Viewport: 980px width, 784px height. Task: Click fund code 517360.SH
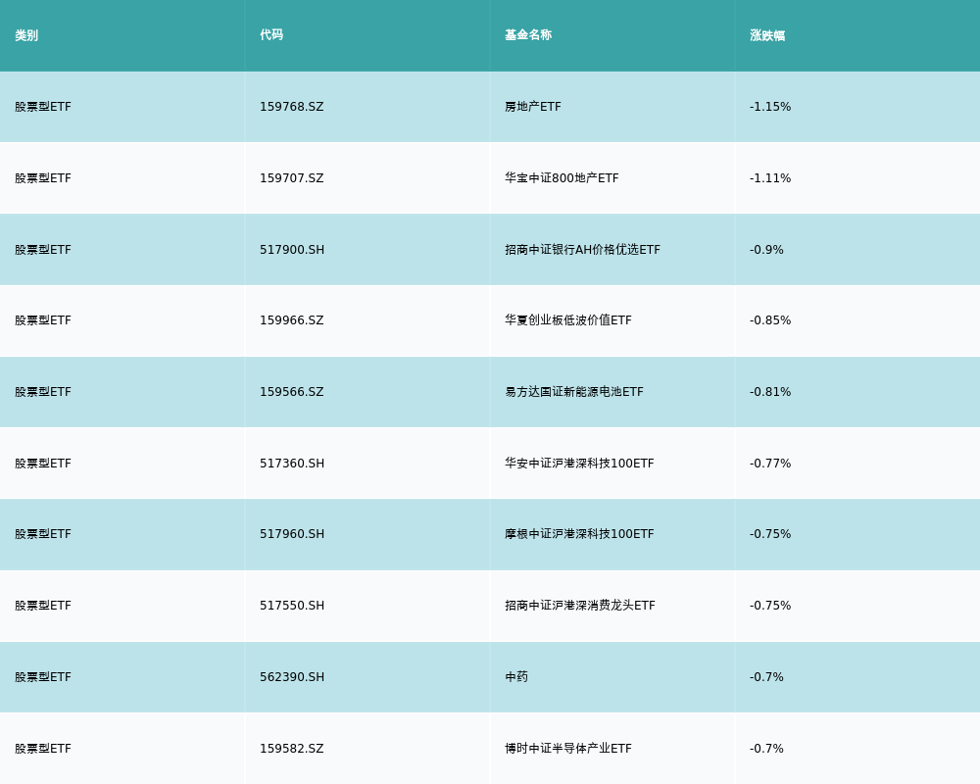point(292,464)
